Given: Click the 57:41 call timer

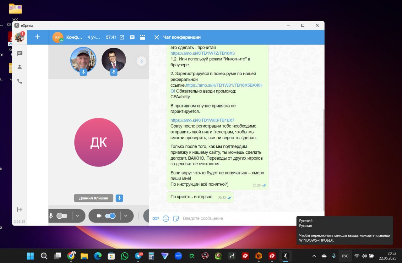Looking at the screenshot, I should (111, 37).
